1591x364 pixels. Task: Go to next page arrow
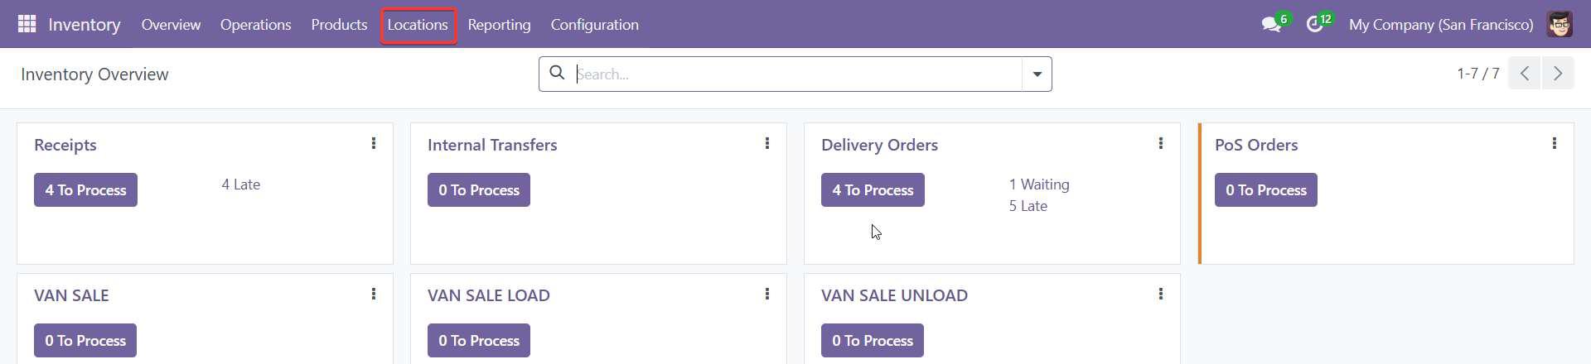click(1558, 74)
